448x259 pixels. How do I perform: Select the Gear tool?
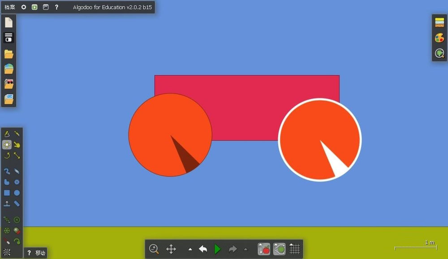(17, 182)
